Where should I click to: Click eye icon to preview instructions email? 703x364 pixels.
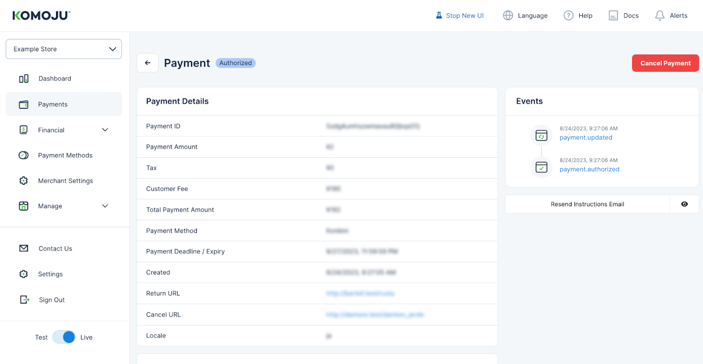(x=684, y=204)
